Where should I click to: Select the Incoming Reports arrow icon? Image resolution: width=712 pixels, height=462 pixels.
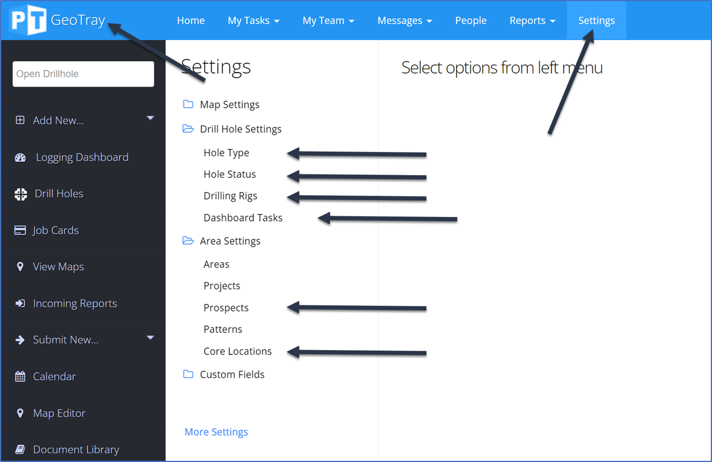[19, 302]
